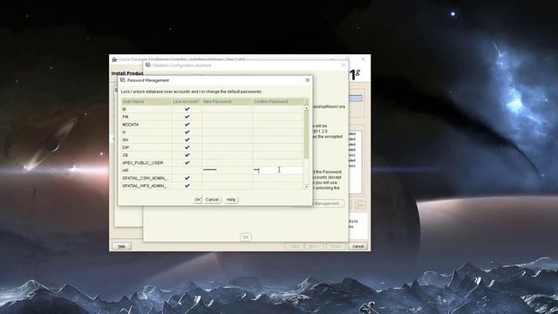Click the account table vertical scrollbar thumb
This screenshot has width=558, height=314.
(x=306, y=134)
